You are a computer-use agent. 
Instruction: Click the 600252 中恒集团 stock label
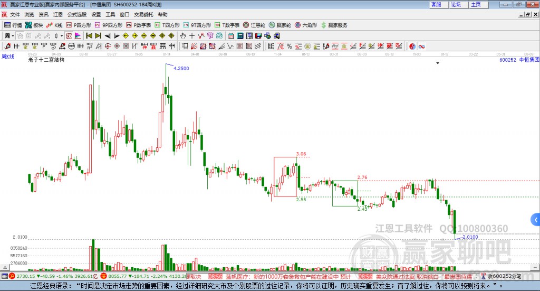pos(519,60)
